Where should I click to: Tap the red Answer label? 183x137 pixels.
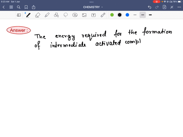pos(19,30)
